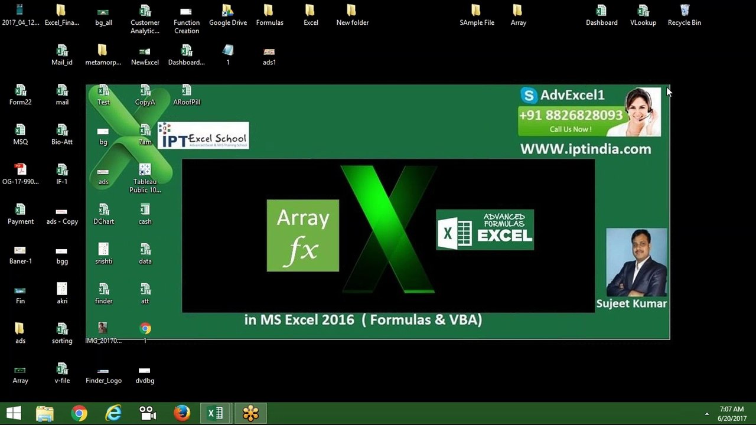Select the ads1 image file
Image resolution: width=756 pixels, height=425 pixels.
269,55
